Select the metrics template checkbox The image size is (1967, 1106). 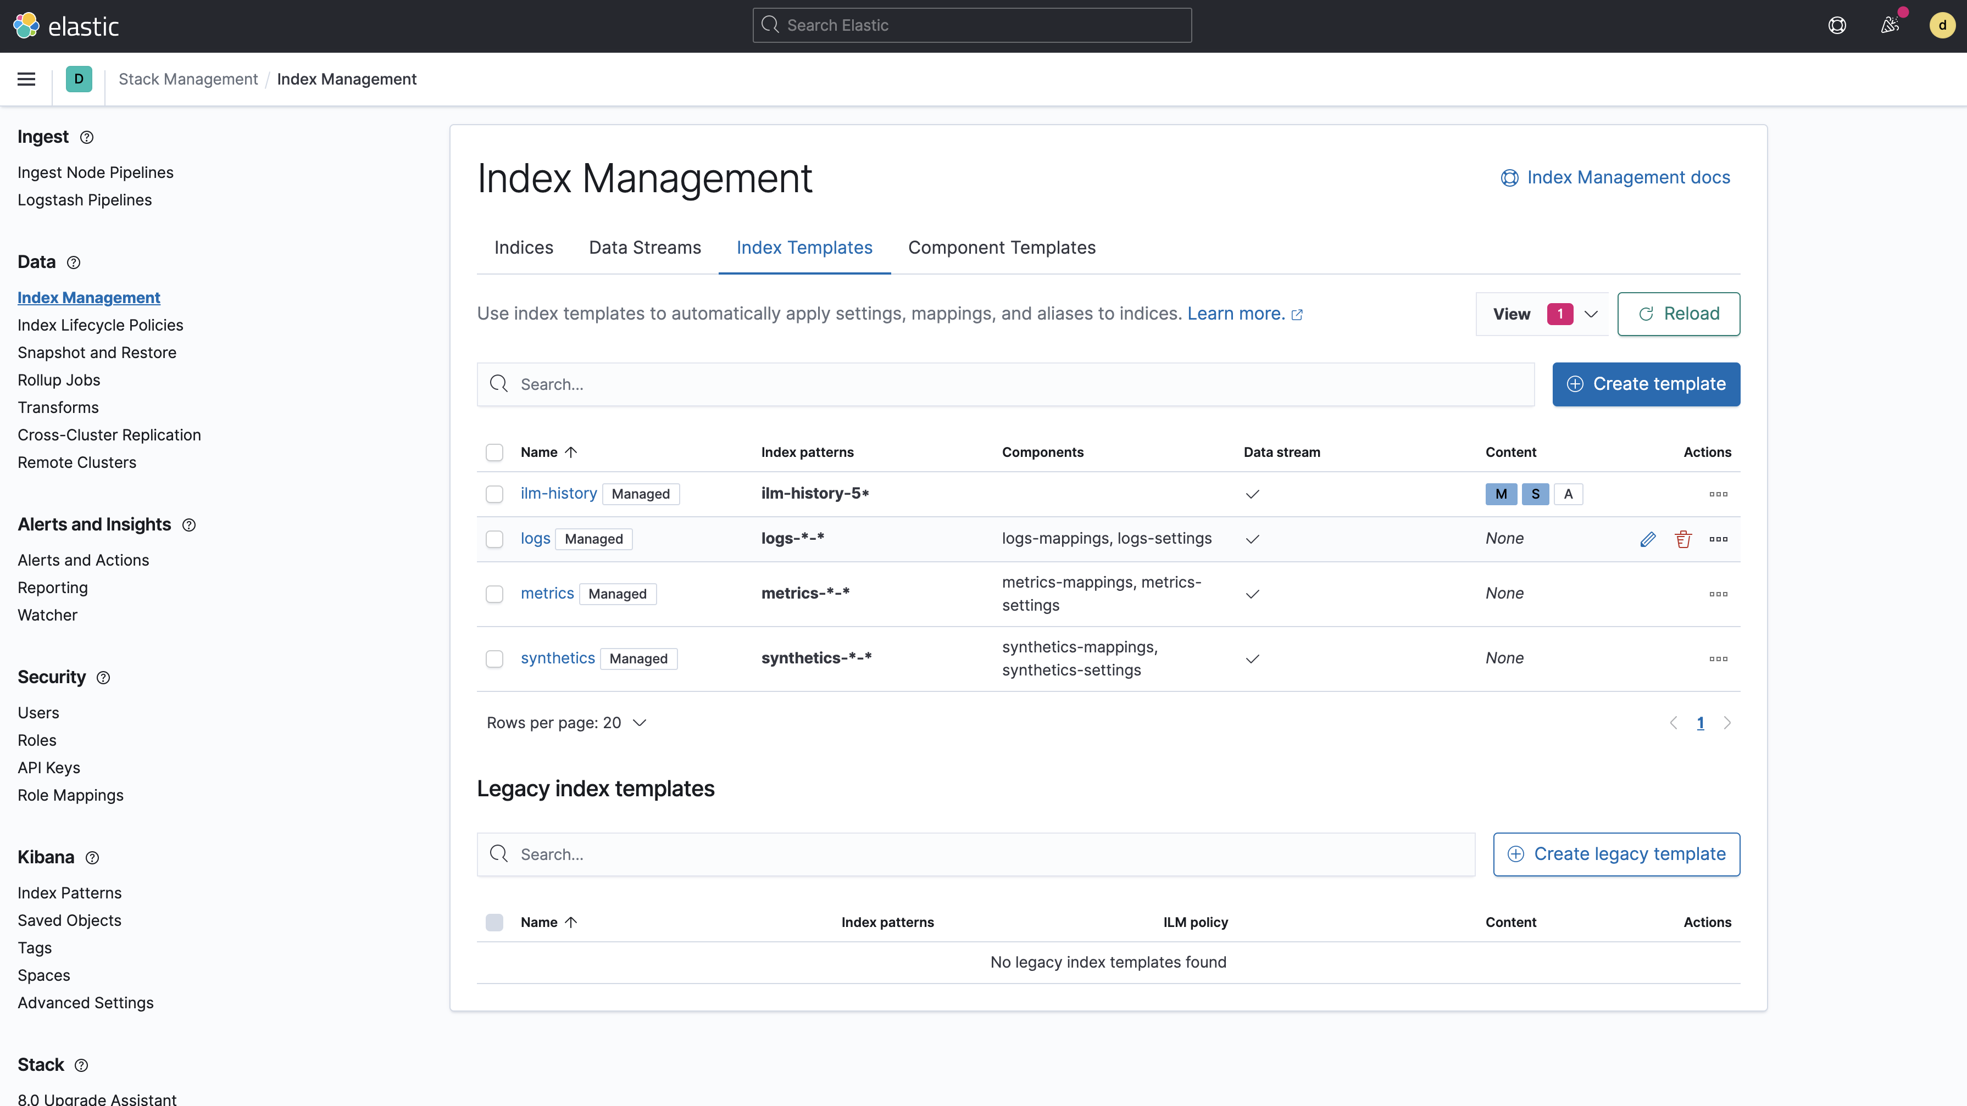pyautogui.click(x=495, y=594)
